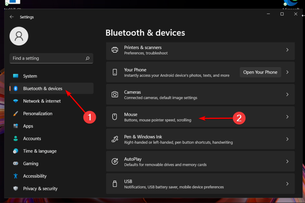Select Network & internet in sidebar

(42, 101)
